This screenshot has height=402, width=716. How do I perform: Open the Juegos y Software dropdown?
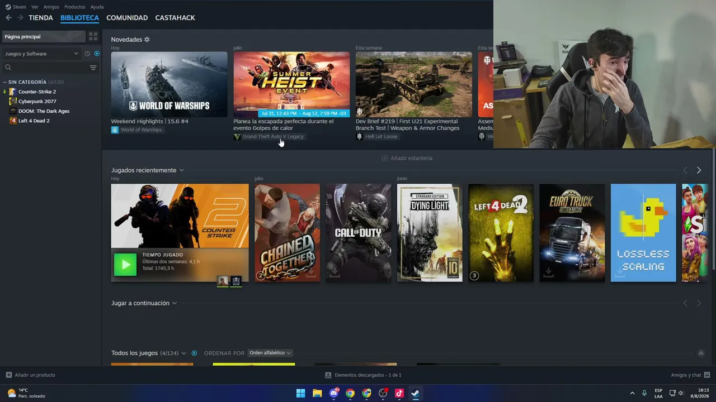pos(42,54)
